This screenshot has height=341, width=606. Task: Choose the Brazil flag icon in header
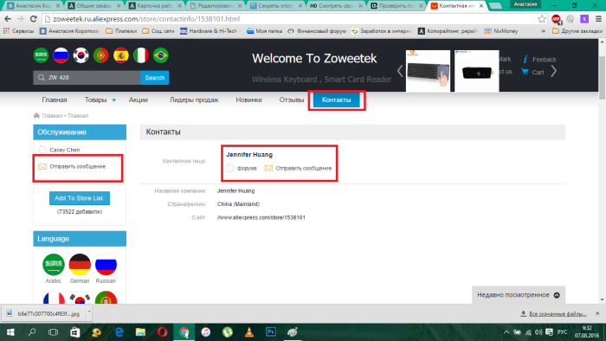click(161, 55)
